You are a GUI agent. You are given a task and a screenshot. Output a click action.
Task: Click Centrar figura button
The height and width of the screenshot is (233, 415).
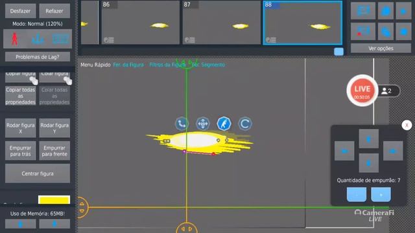38,173
